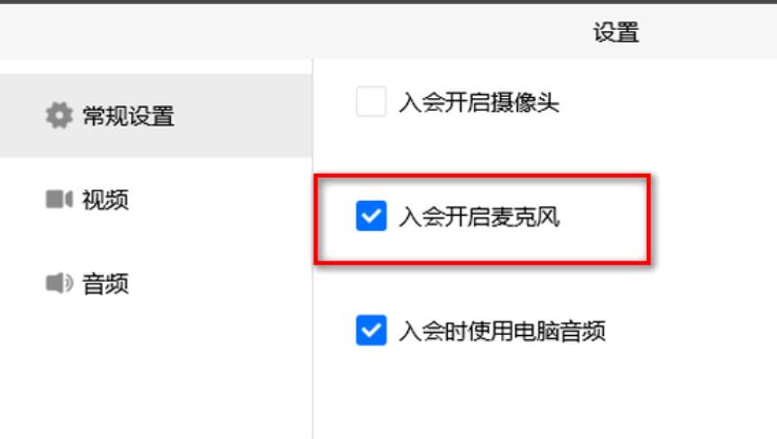
Task: Click the 设置 window title
Action: (x=616, y=33)
